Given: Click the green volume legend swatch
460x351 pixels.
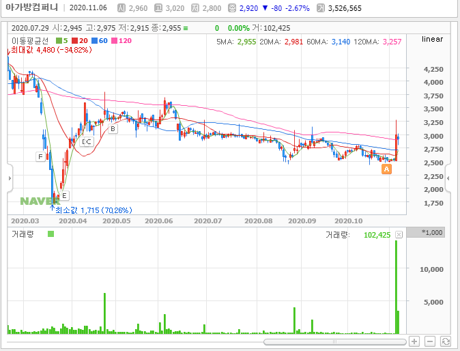Looking at the screenshot, I should (51, 234).
